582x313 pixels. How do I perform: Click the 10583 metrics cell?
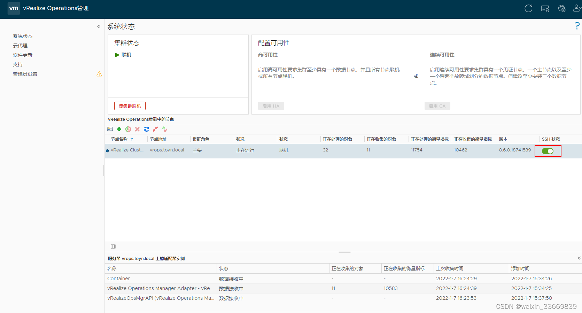[x=391, y=288]
